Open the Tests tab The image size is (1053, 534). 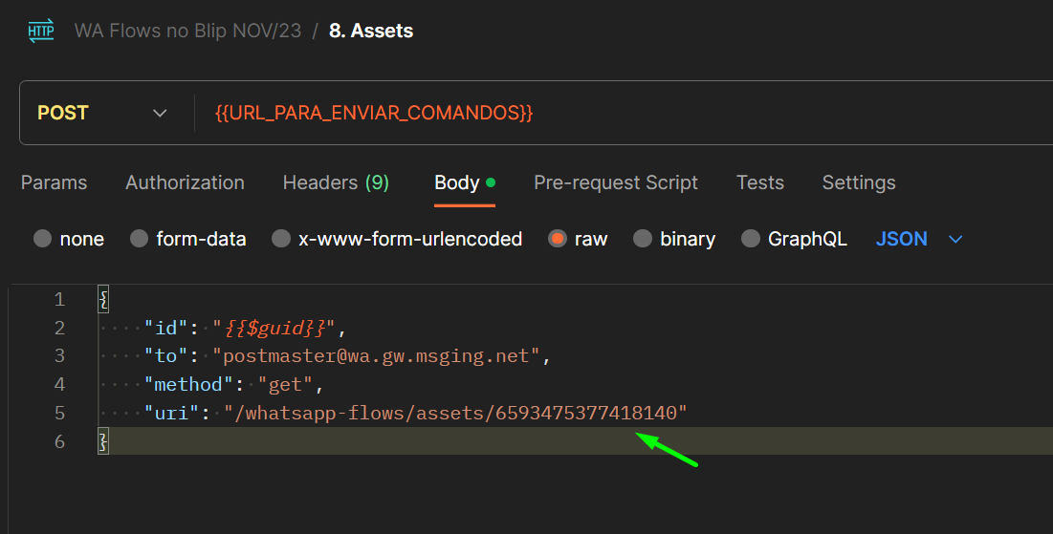(760, 182)
